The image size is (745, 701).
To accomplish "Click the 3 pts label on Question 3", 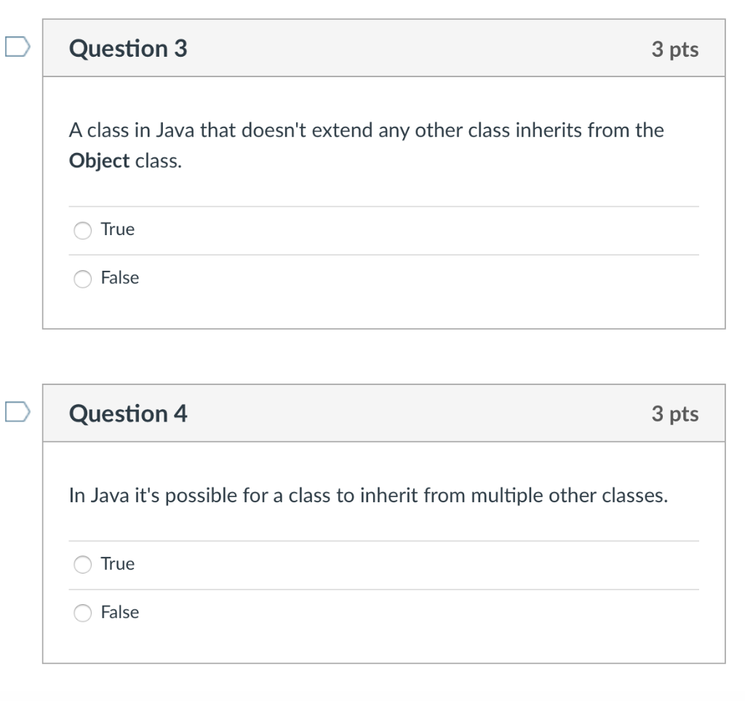I will point(677,49).
